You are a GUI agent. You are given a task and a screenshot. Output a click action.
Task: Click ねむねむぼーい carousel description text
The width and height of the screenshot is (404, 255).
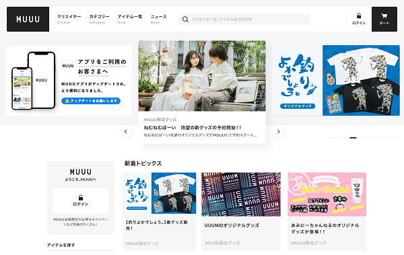pos(200,135)
